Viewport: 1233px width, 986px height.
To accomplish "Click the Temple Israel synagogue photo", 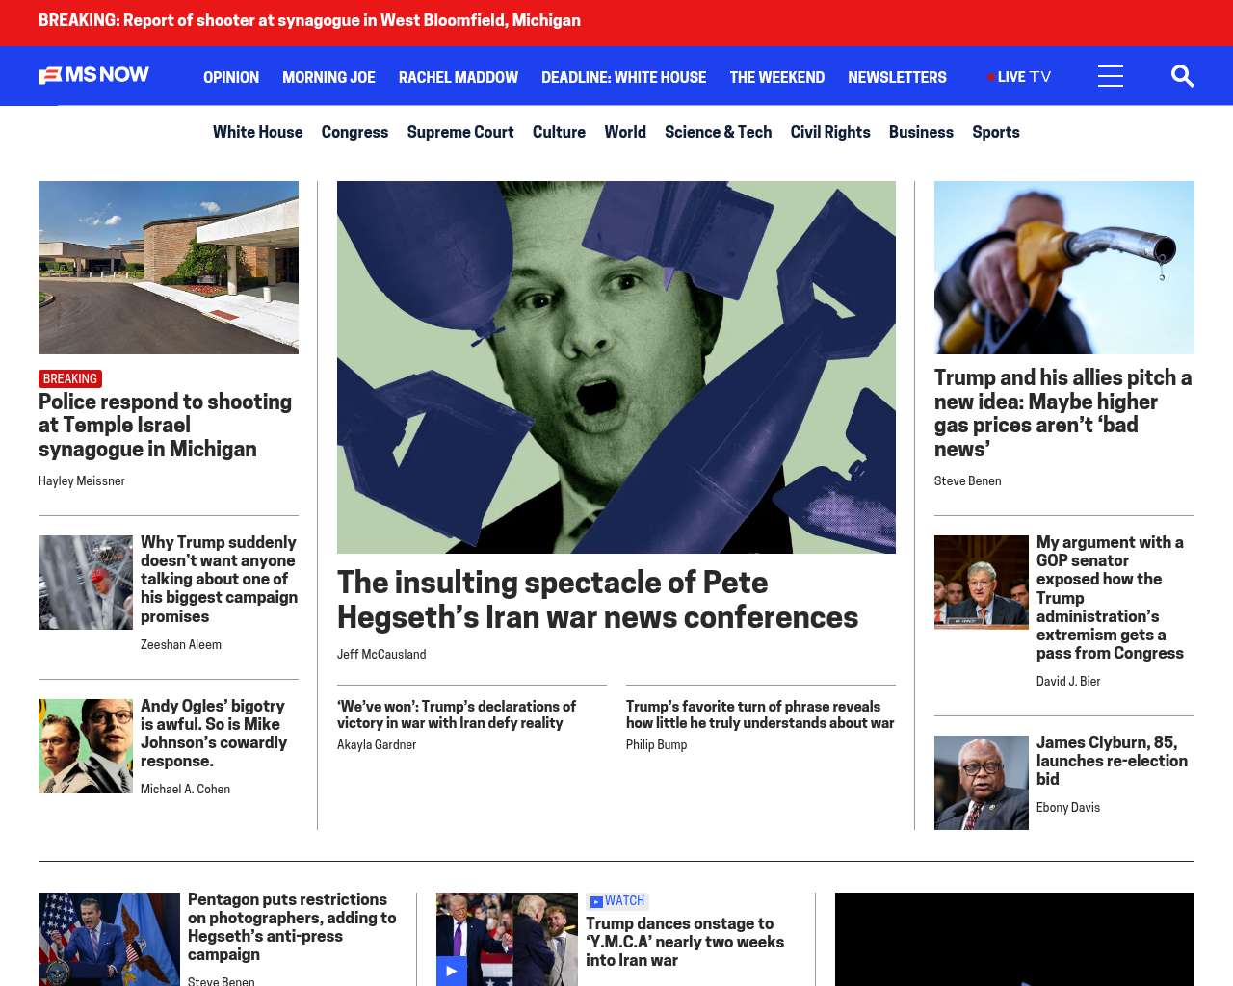I will click(x=169, y=268).
